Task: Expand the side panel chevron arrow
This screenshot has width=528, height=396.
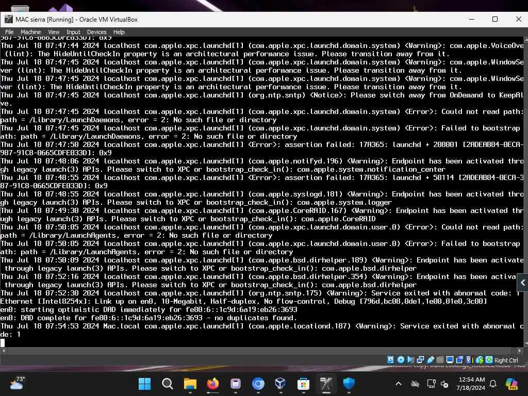Action: point(523,283)
